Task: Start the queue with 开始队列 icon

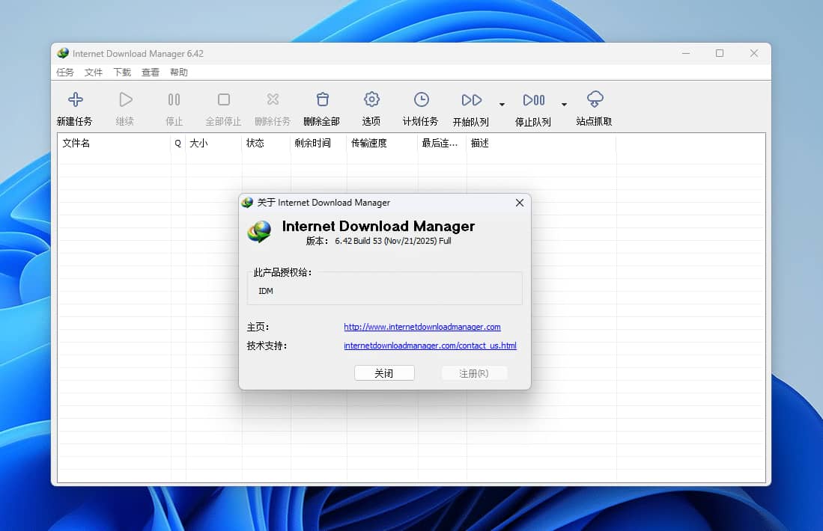Action: click(471, 105)
